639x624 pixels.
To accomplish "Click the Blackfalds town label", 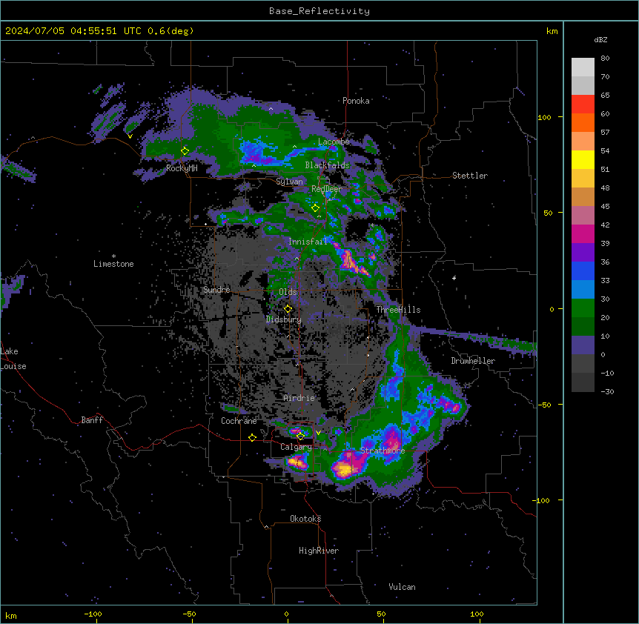I will click(327, 165).
